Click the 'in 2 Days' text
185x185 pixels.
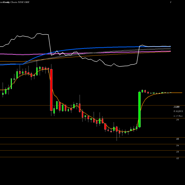point(178,116)
